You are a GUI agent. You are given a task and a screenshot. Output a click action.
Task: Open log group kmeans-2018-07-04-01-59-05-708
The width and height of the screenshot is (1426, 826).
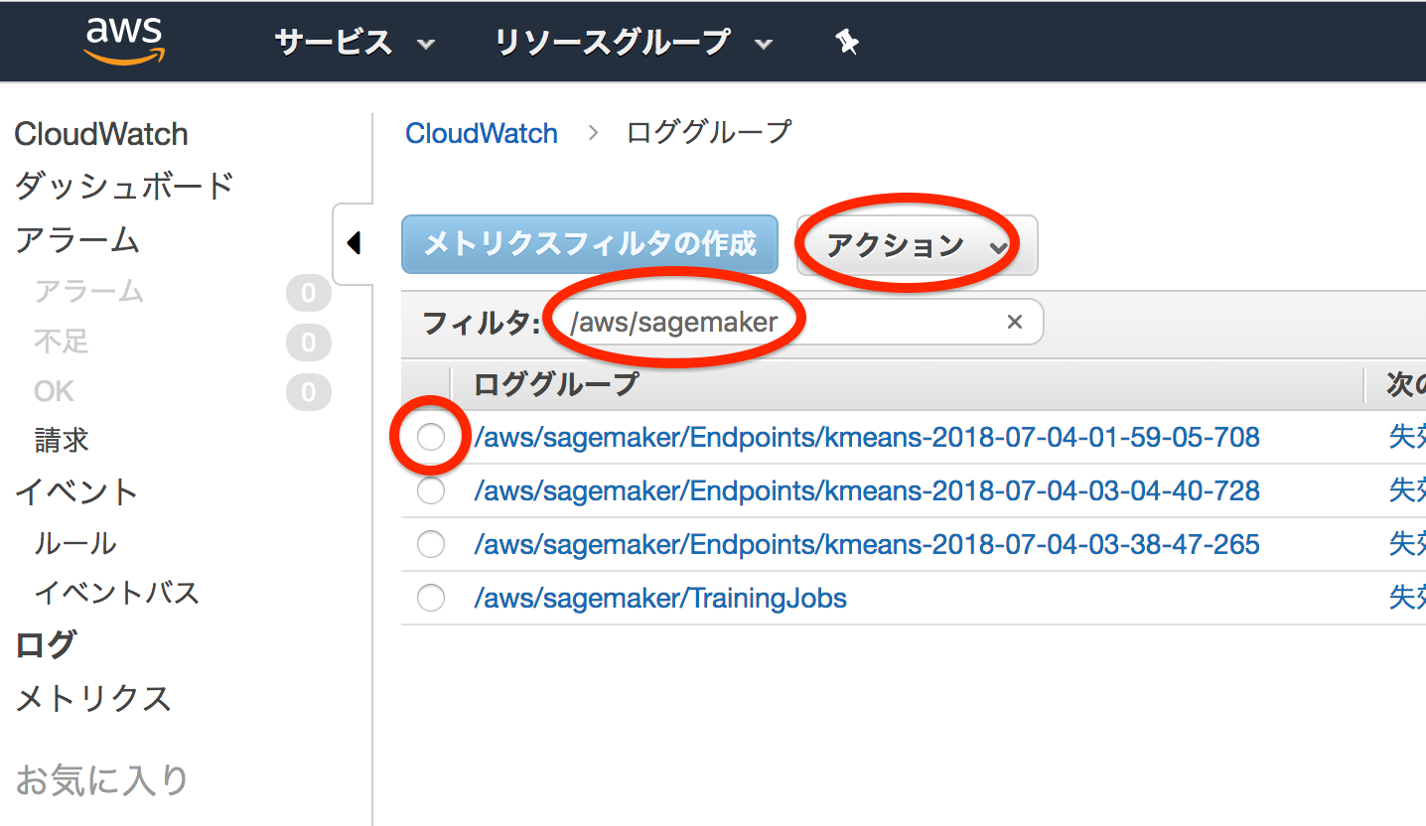click(x=867, y=437)
